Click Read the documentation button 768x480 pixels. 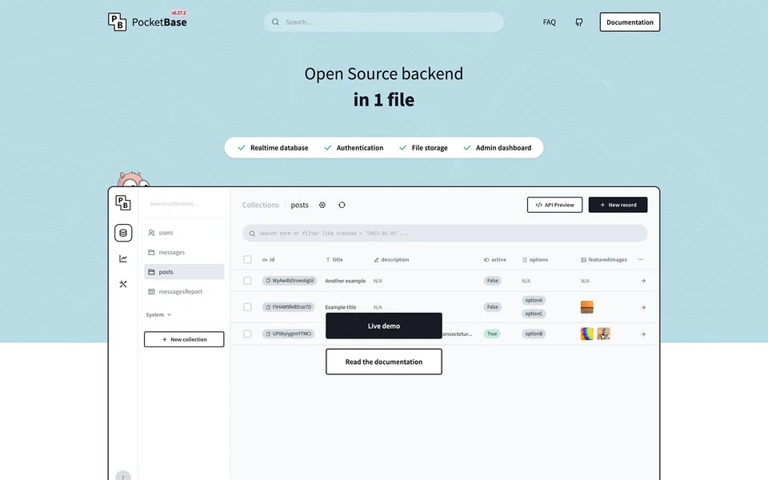click(x=383, y=362)
